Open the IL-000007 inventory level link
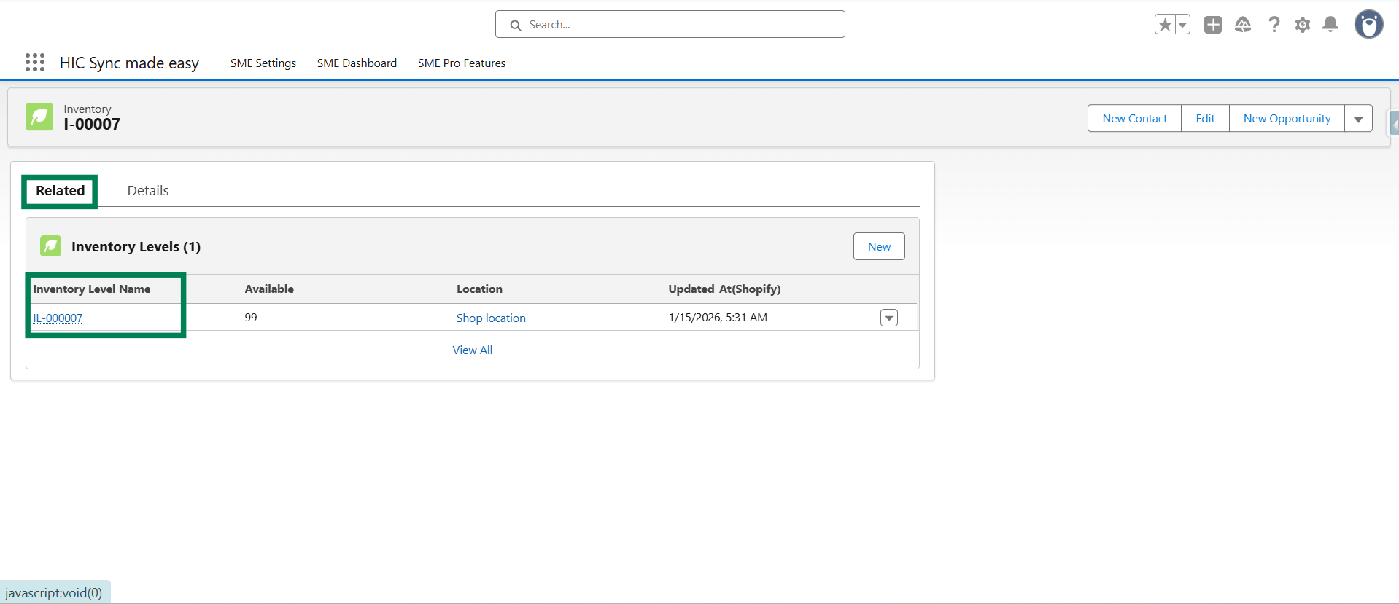Screen dimensions: 1399x604 pyautogui.click(x=58, y=318)
